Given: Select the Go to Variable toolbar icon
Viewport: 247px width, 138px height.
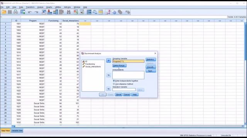Looking at the screenshot, I should [x=50, y=12].
